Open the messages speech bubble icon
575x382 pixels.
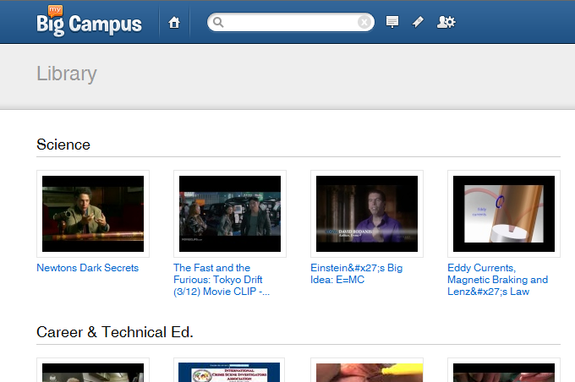(392, 22)
